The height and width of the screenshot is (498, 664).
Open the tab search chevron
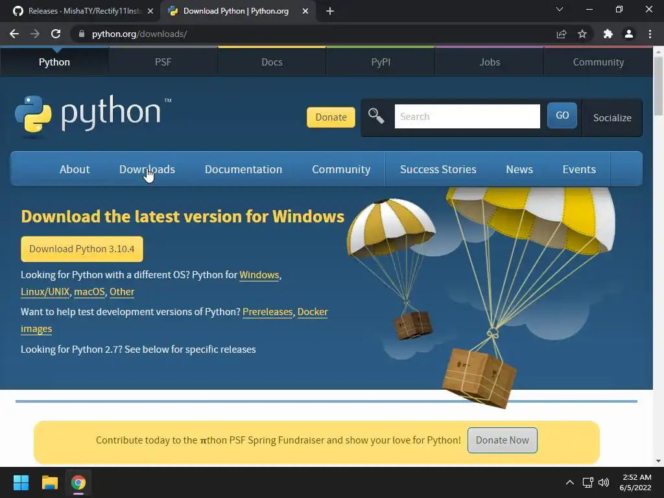pos(560,9)
